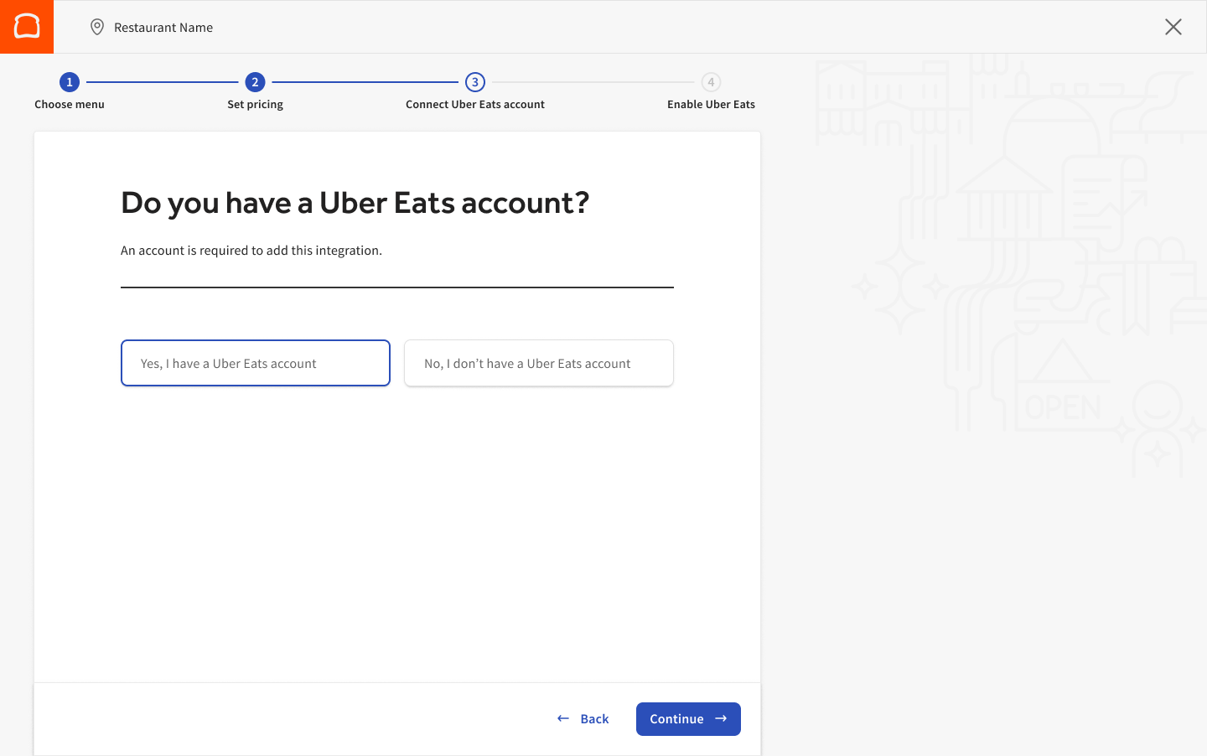Click the grayed-out step 4 circle
Viewport: 1207px width, 756px height.
click(x=711, y=82)
